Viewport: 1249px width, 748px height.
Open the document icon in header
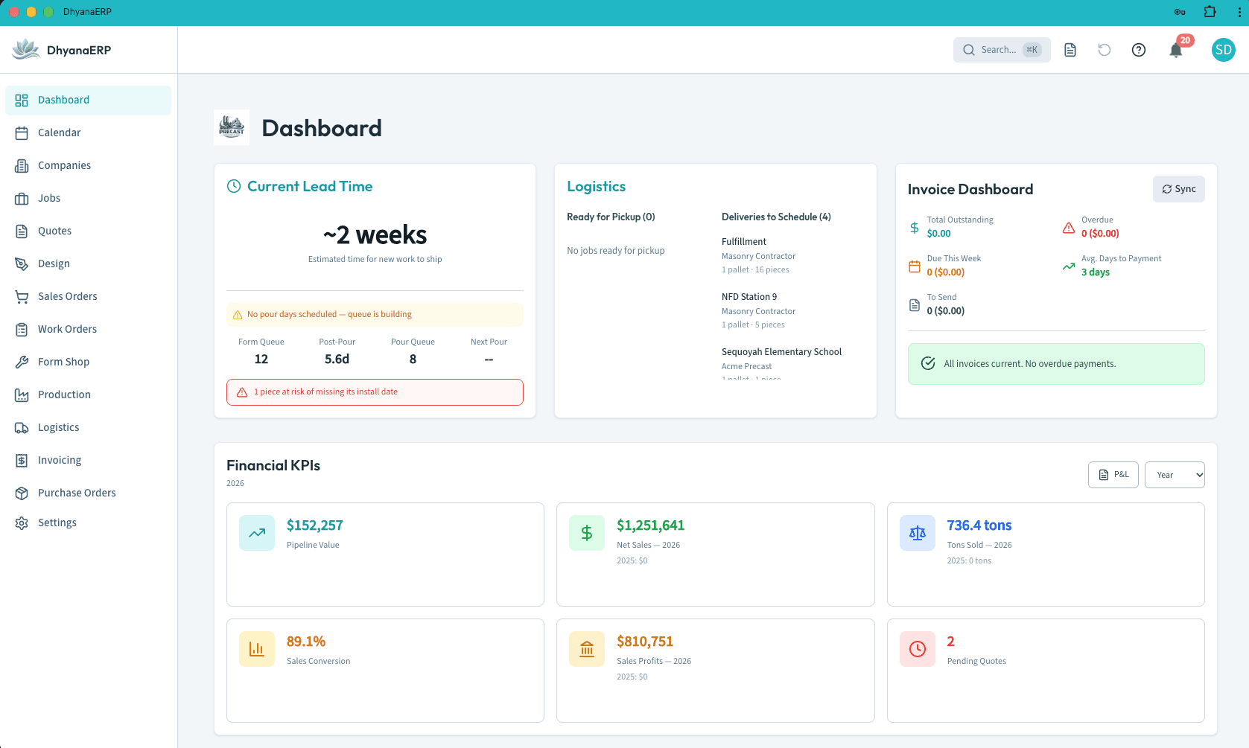click(1070, 50)
